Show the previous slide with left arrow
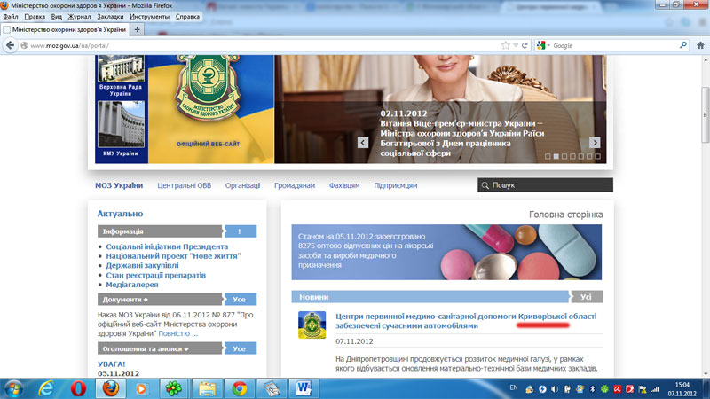 tap(363, 142)
